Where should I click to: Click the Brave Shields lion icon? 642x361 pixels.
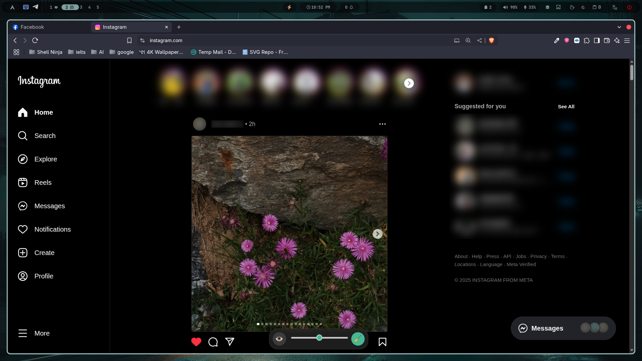click(x=492, y=40)
